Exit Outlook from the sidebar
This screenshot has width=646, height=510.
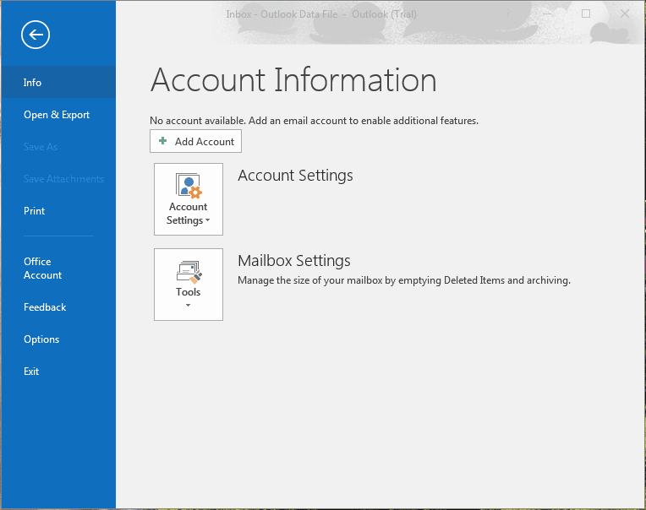tap(58, 372)
